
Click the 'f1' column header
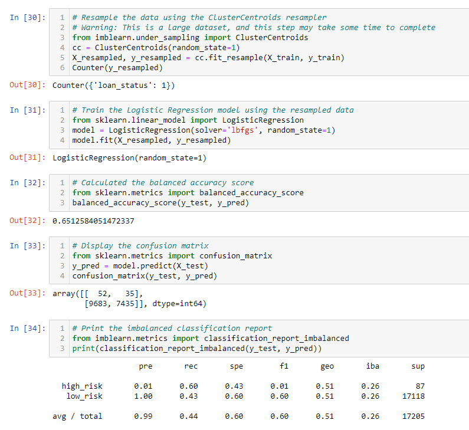point(284,366)
